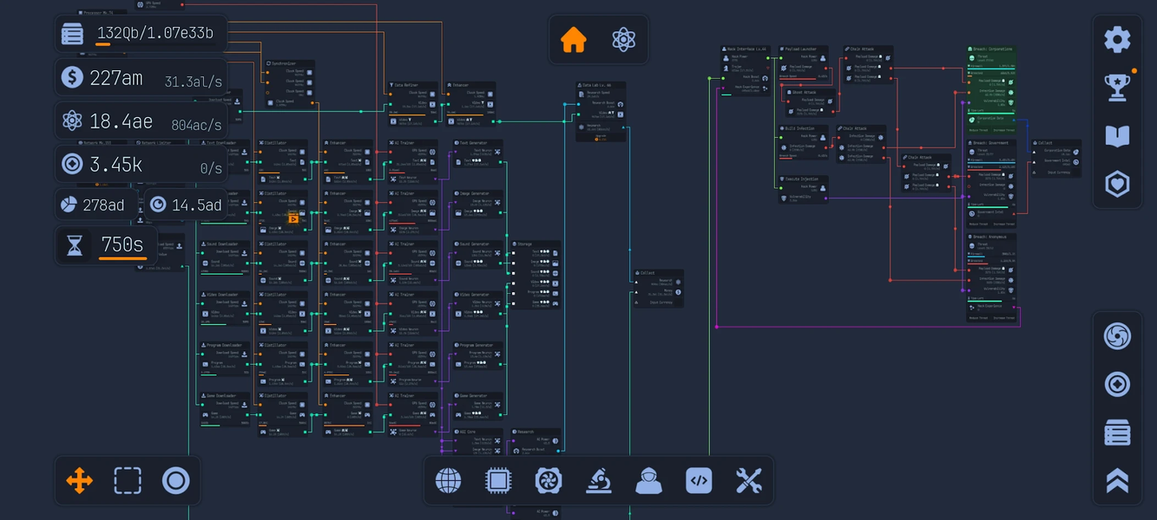
Task: Open the fan cooling panel
Action: point(549,479)
